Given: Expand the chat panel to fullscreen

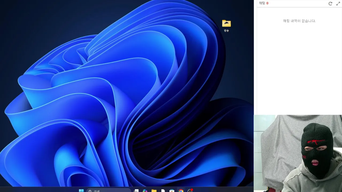Looking at the screenshot, I should [338, 3].
